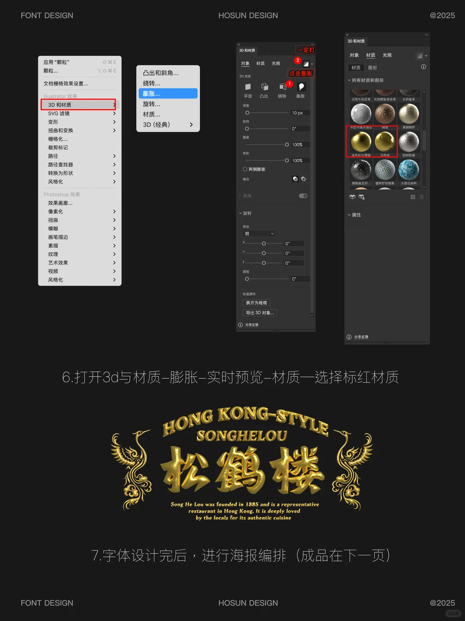This screenshot has width=465, height=621.
Task: Open the 扭曲和变换 submenu
Action: (x=81, y=130)
